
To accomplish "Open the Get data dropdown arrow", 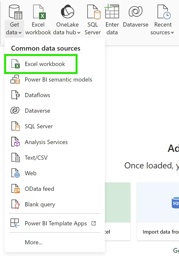I will pos(20,33).
